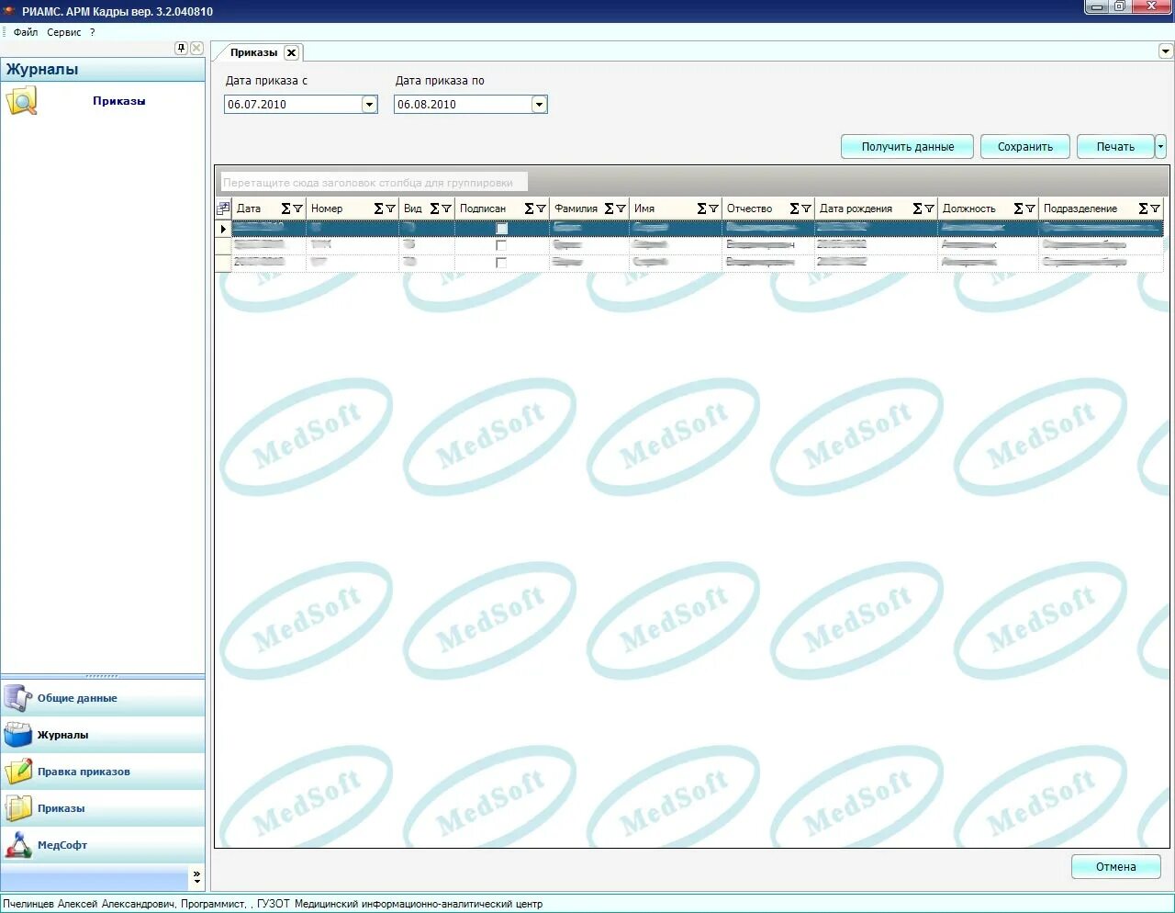
Task: Toggle Подписан checkbox in second row
Action: coord(501,245)
